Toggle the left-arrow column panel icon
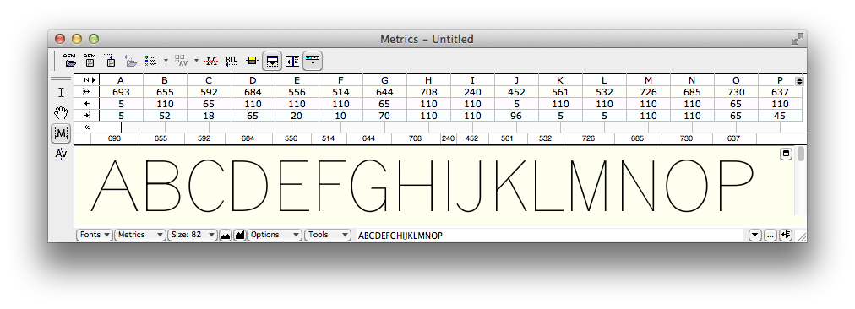855x309 pixels. pos(292,61)
